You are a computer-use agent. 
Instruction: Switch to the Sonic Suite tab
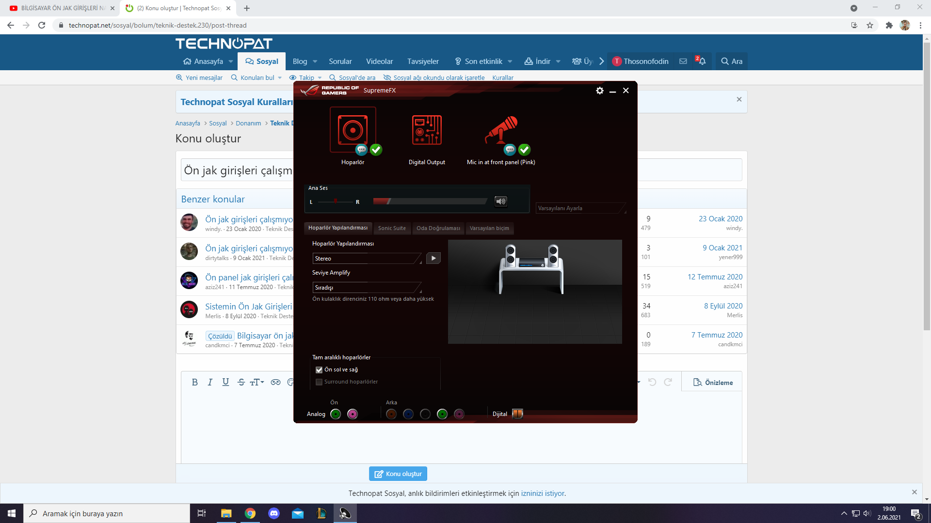[392, 228]
